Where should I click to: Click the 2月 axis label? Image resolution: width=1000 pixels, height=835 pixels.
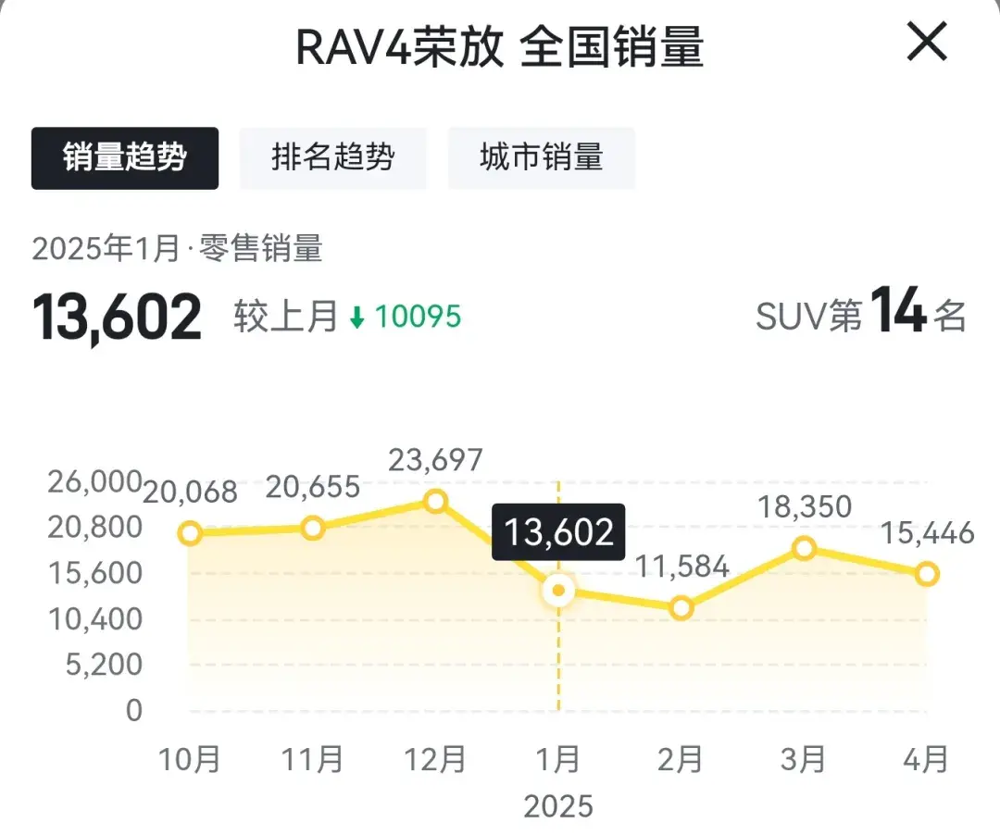(x=681, y=760)
